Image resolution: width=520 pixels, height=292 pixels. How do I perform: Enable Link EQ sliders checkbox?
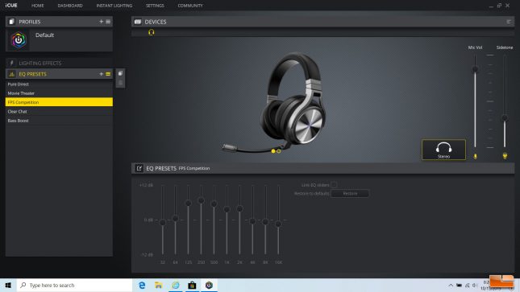point(334,185)
